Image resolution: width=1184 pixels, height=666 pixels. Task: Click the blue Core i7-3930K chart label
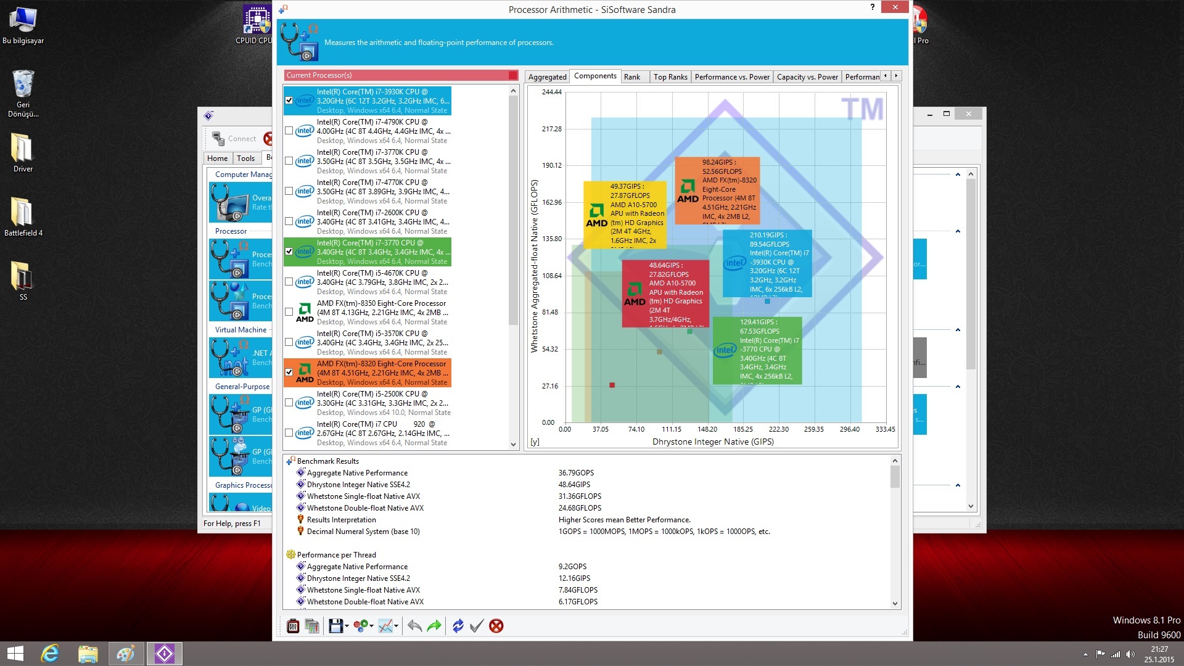(767, 263)
